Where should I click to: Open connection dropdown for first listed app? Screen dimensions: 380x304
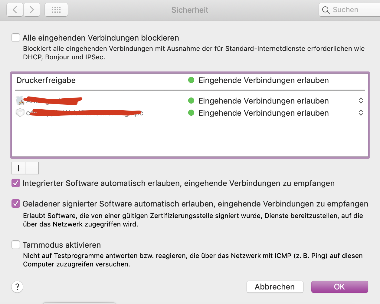pyautogui.click(x=361, y=101)
